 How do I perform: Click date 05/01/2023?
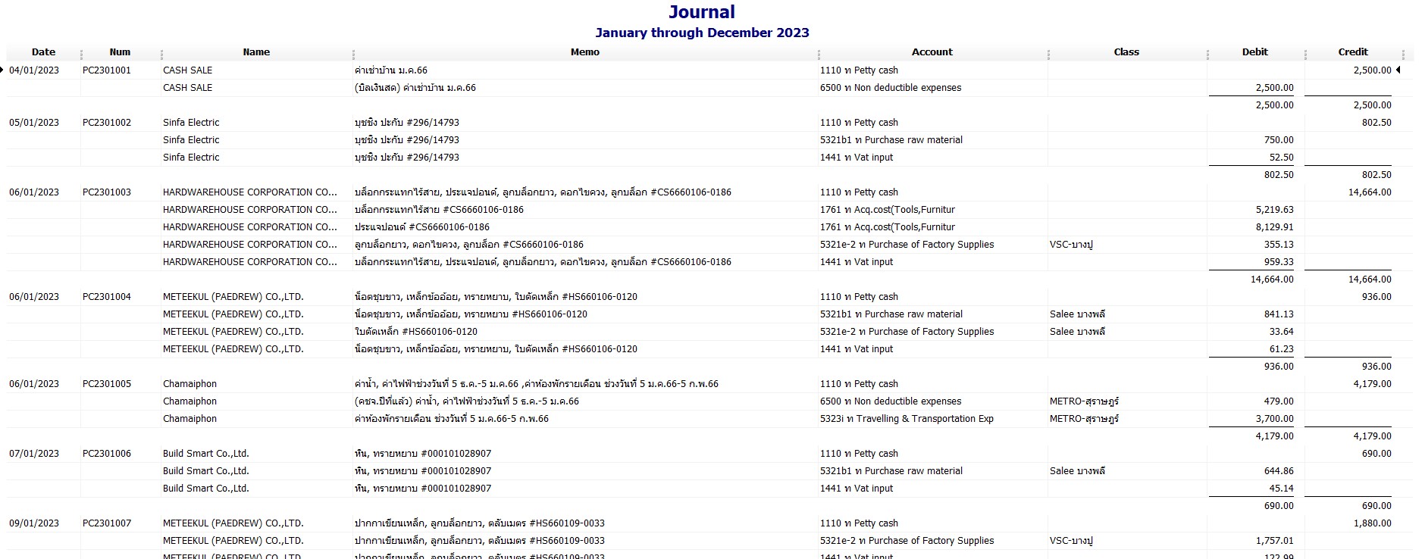coord(34,123)
